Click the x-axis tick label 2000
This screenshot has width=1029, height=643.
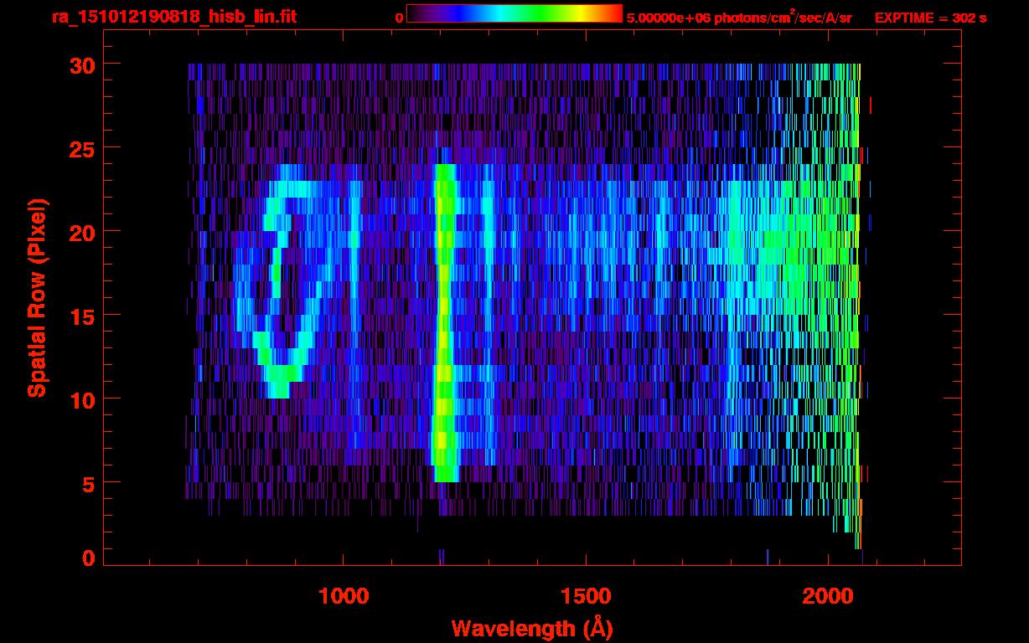tap(829, 595)
